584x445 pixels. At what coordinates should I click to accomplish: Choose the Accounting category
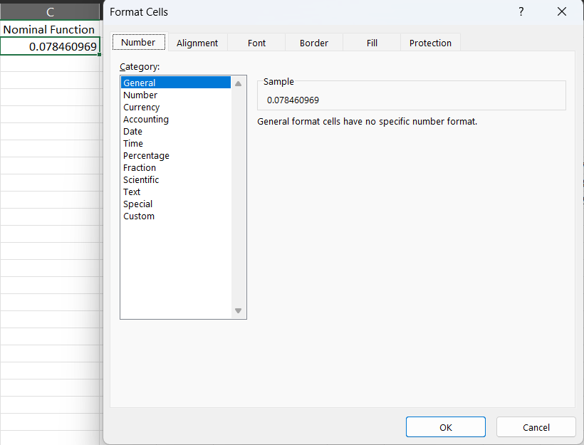point(146,120)
